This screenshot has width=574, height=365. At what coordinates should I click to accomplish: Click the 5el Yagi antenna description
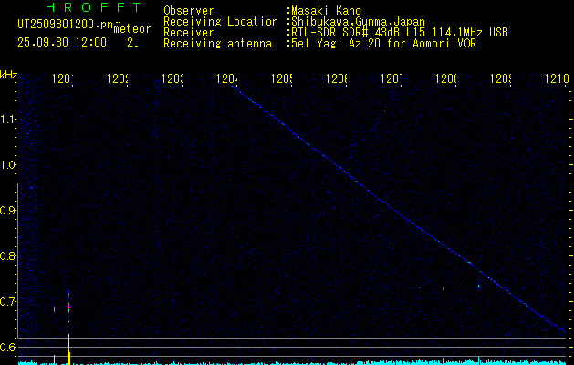(x=383, y=44)
